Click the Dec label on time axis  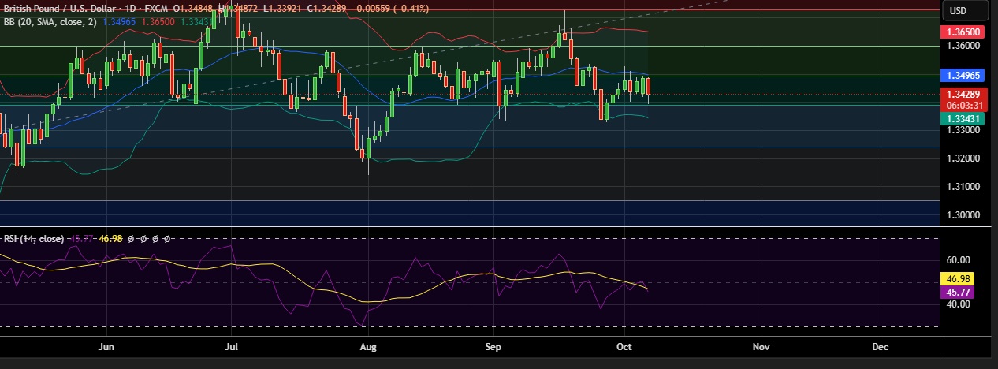pos(881,346)
